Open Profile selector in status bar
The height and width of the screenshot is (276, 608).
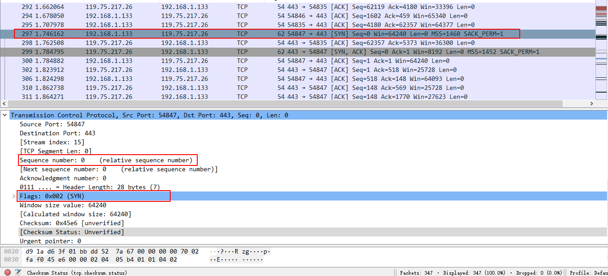coord(589,273)
